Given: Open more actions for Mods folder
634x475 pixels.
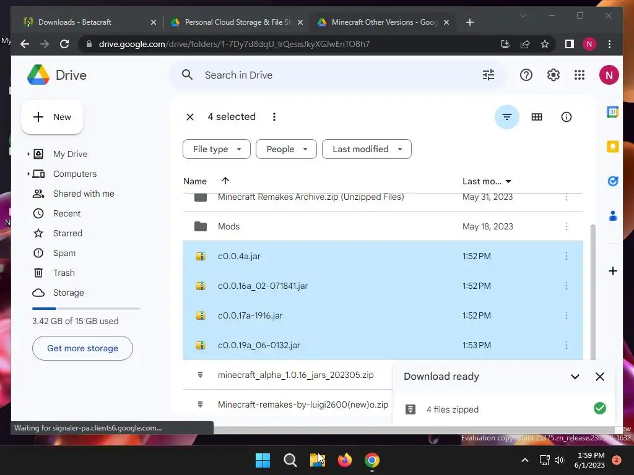Looking at the screenshot, I should (566, 226).
